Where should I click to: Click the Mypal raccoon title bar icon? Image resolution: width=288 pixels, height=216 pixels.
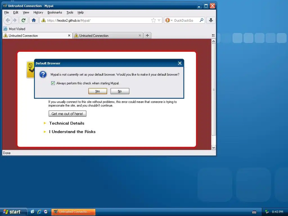[5, 6]
